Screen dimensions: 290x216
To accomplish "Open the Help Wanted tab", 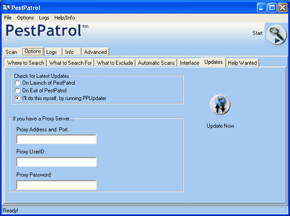I will click(242, 63).
